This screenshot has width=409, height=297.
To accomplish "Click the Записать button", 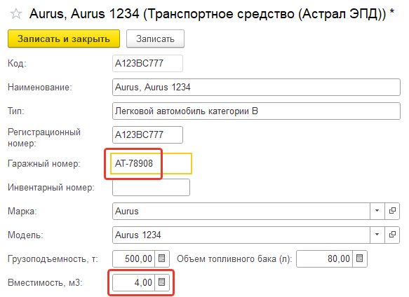I will [x=155, y=39].
